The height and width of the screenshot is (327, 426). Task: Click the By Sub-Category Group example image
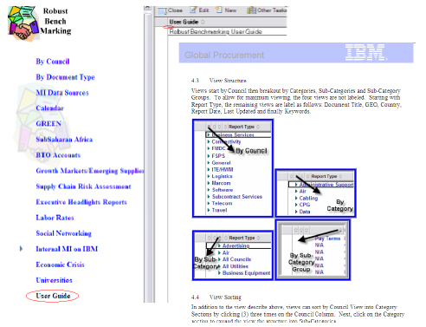[x=313, y=250]
